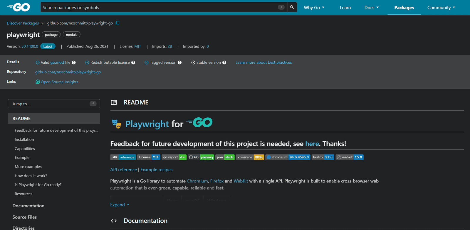Jump to the Example section
The width and height of the screenshot is (470, 230).
click(x=22, y=158)
